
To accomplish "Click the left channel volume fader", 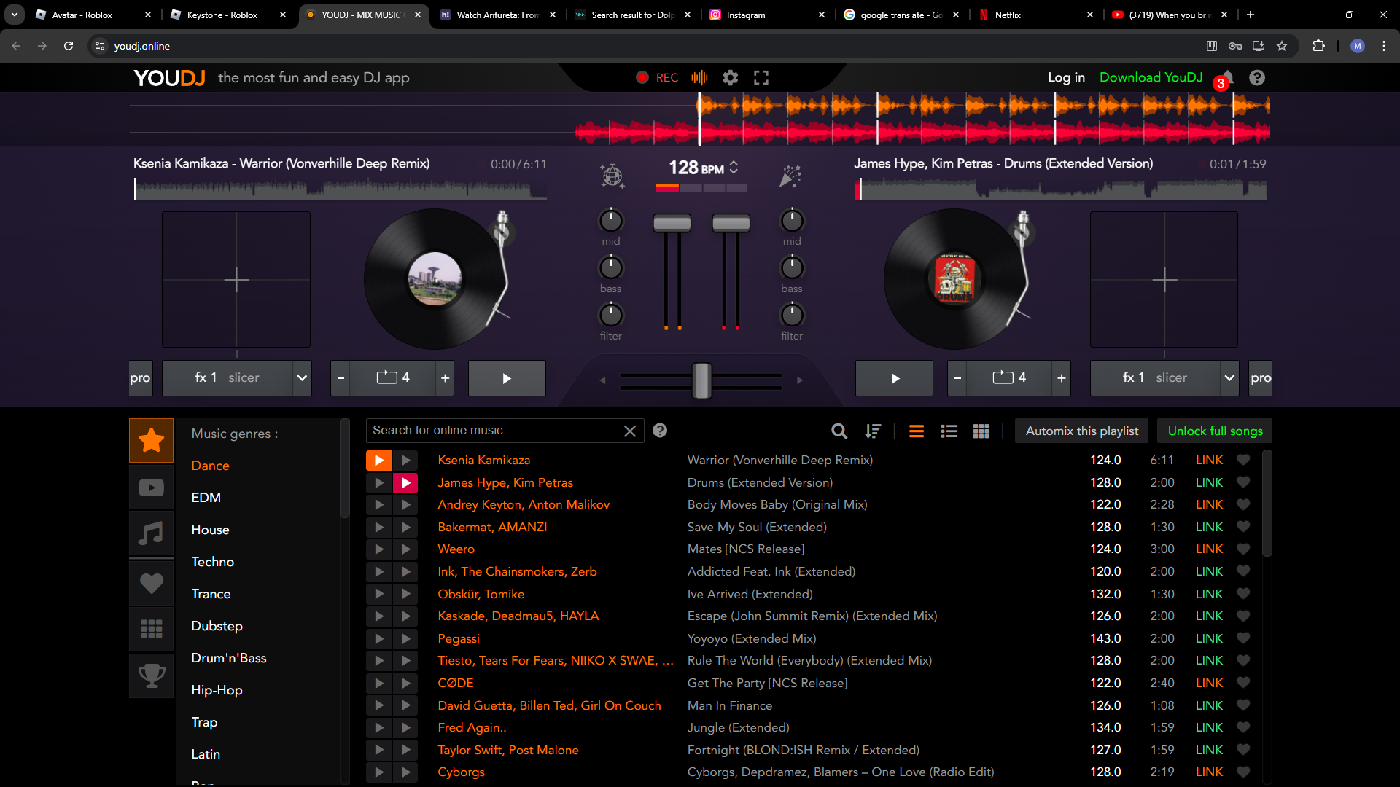I will click(x=672, y=223).
